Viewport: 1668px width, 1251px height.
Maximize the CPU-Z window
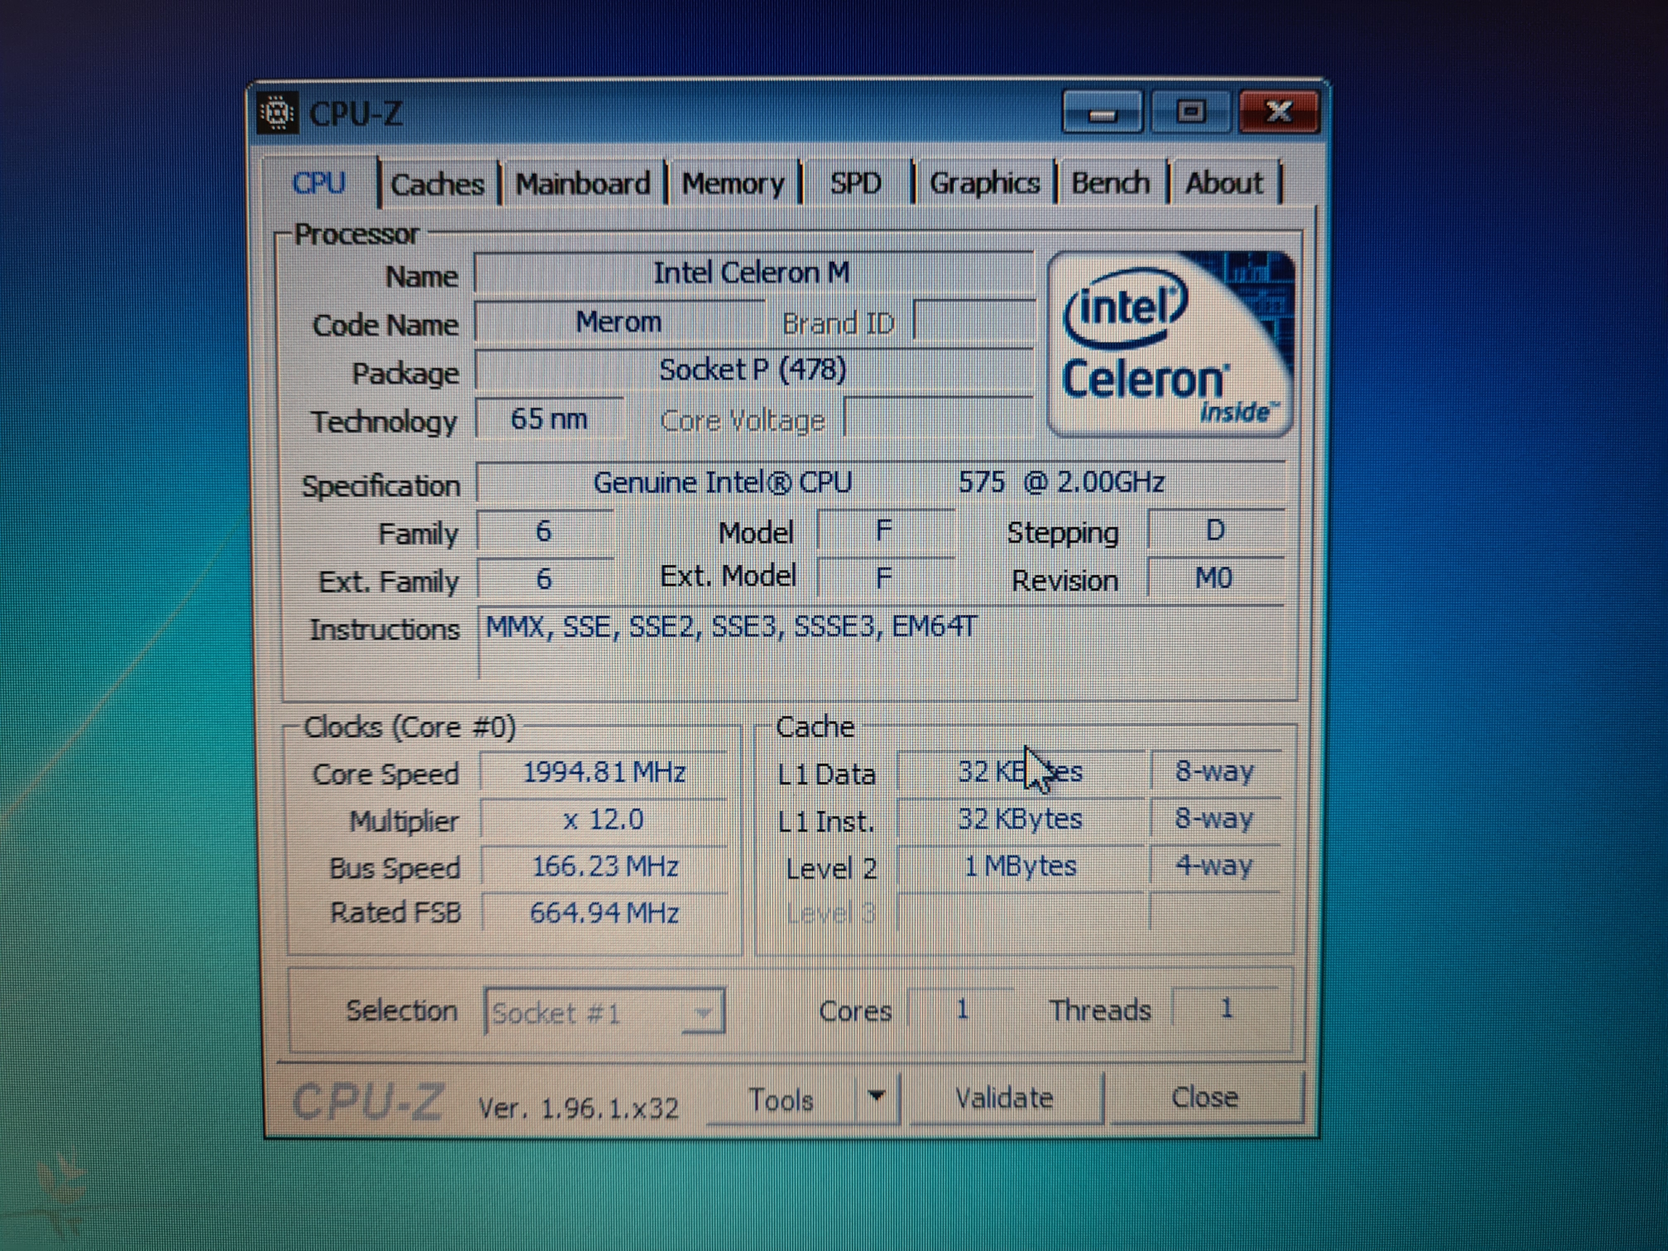[1191, 113]
